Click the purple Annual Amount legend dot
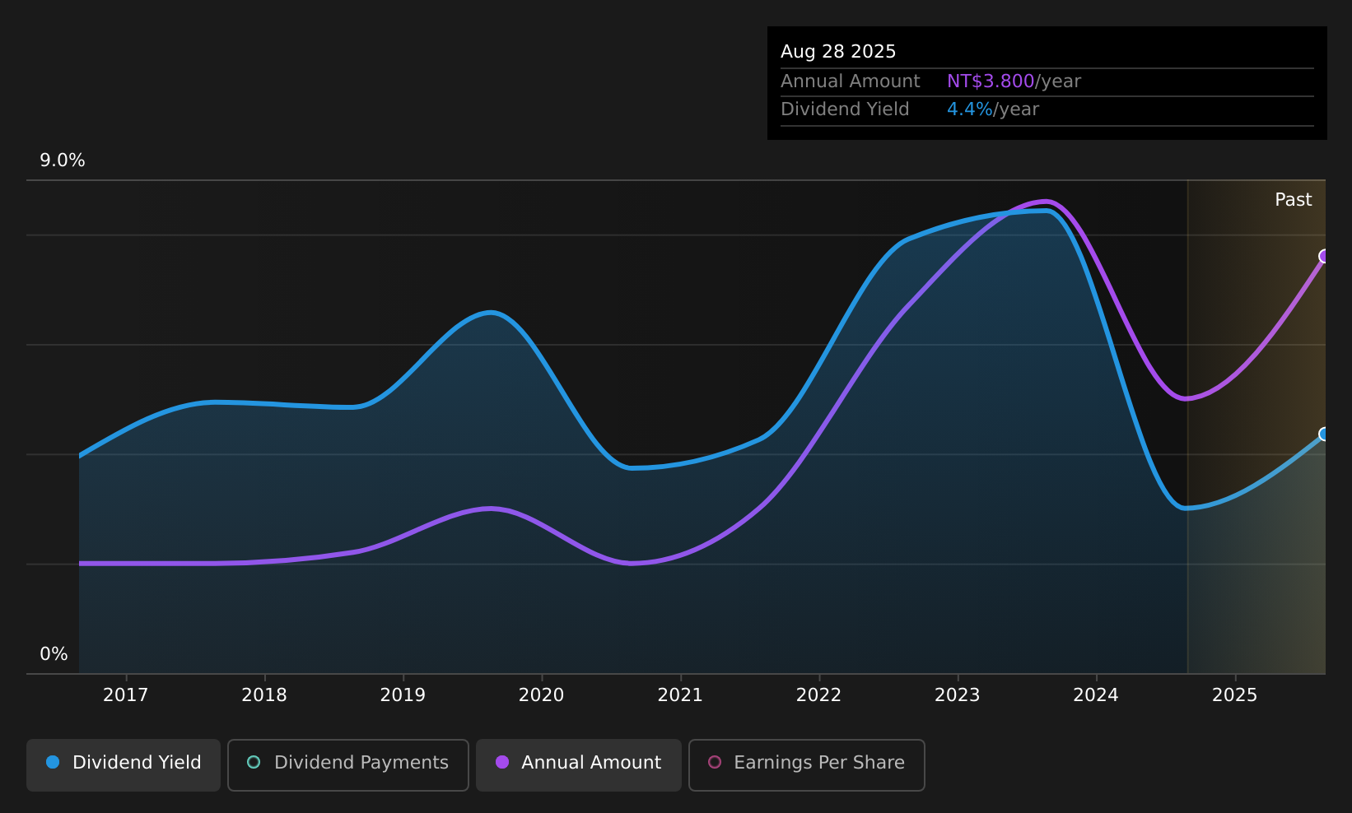 tap(502, 762)
